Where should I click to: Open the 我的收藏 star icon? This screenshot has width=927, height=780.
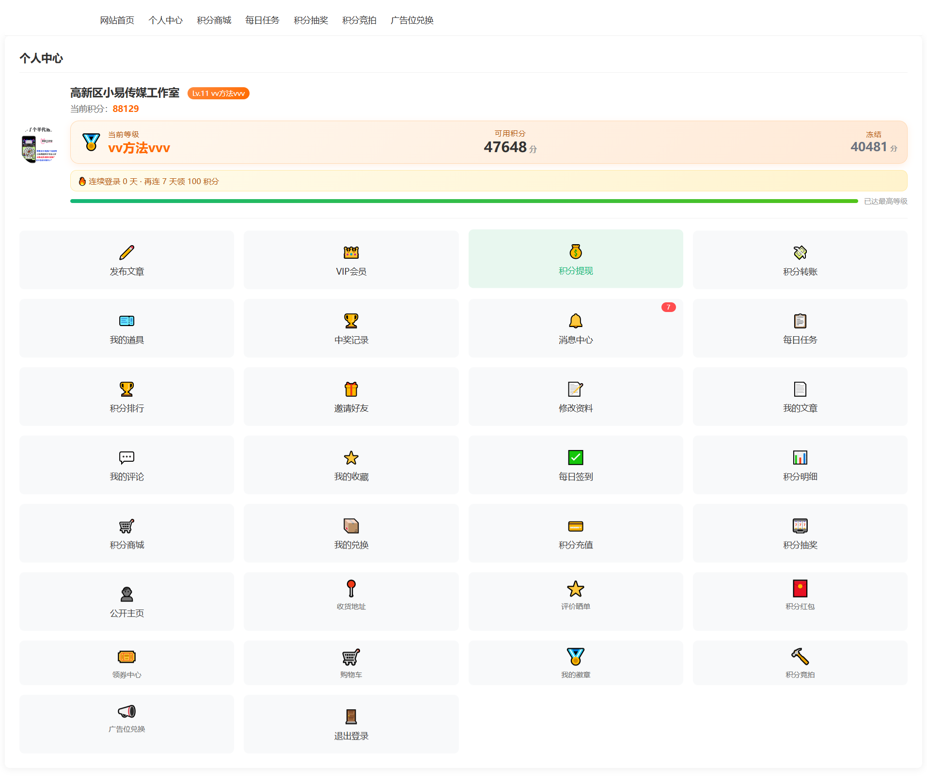(x=351, y=457)
